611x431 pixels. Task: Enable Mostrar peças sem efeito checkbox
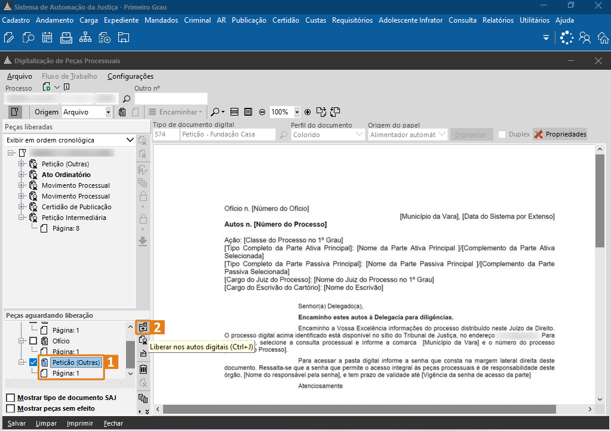(11, 408)
